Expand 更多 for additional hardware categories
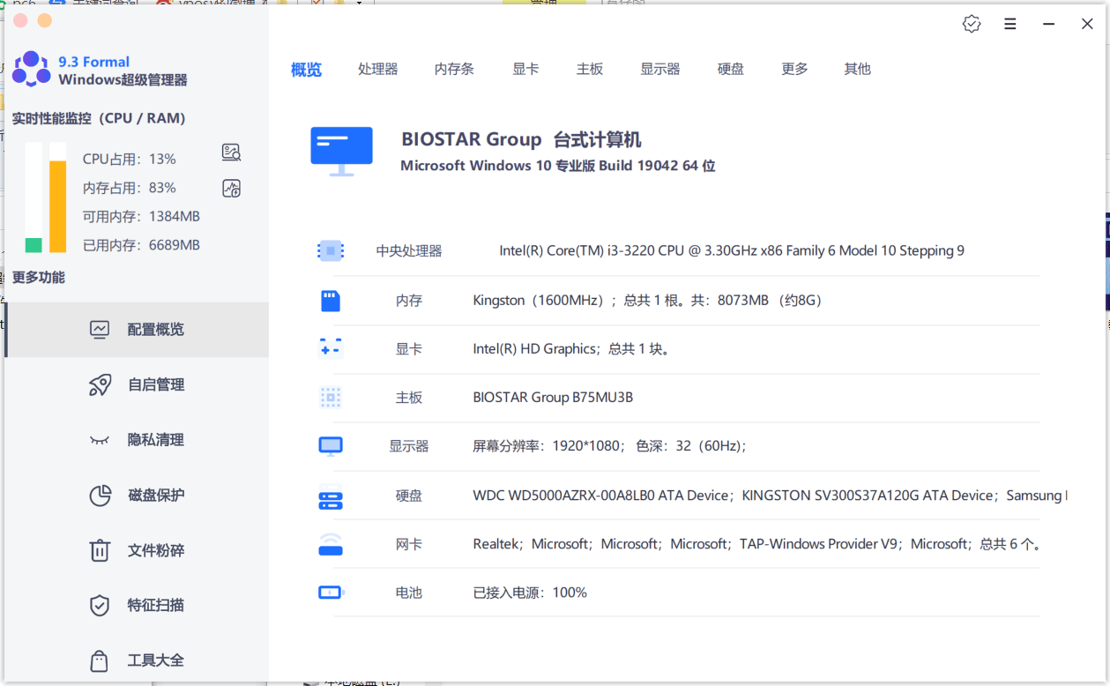Viewport: 1110px width, 686px height. (x=793, y=69)
